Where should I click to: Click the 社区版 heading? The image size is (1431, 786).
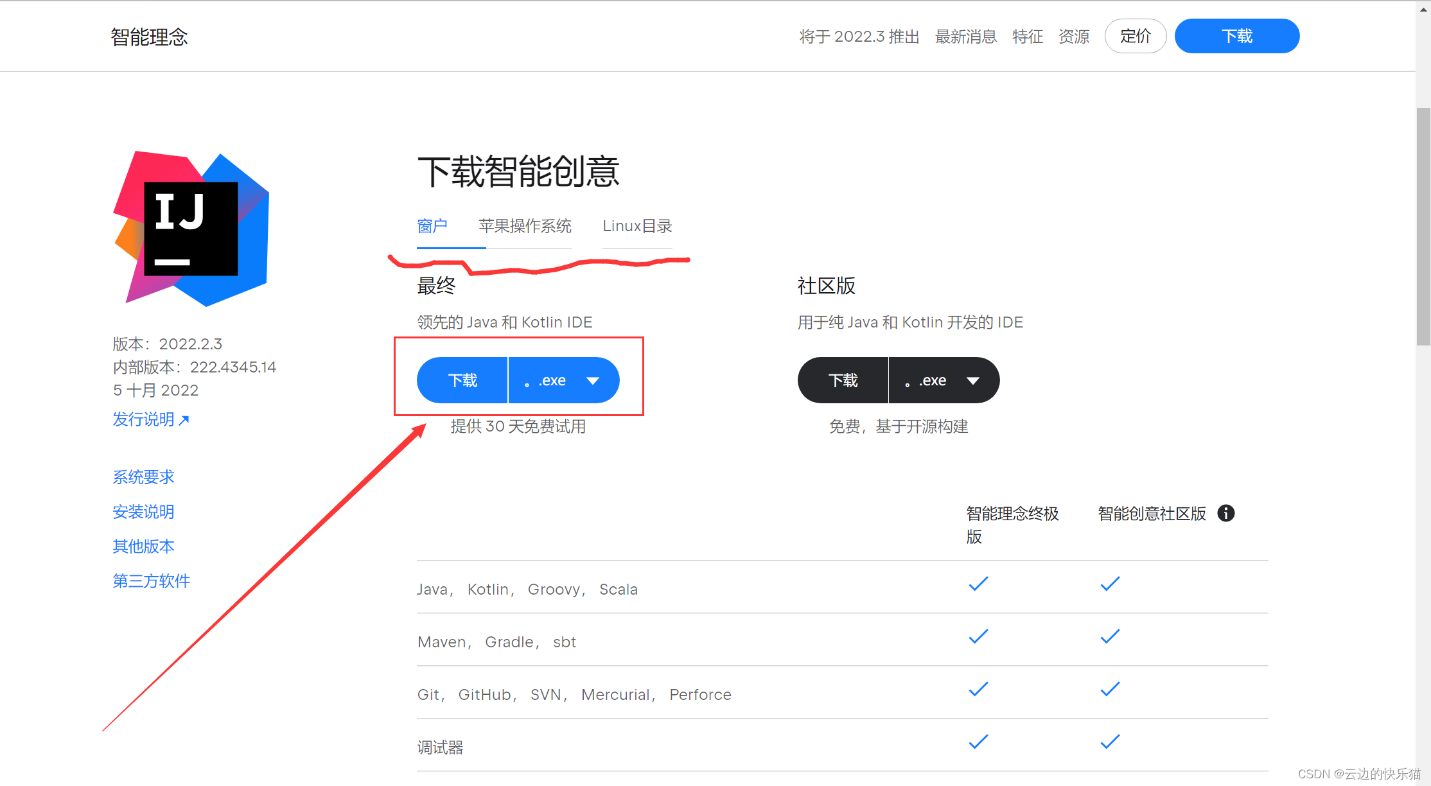point(827,286)
